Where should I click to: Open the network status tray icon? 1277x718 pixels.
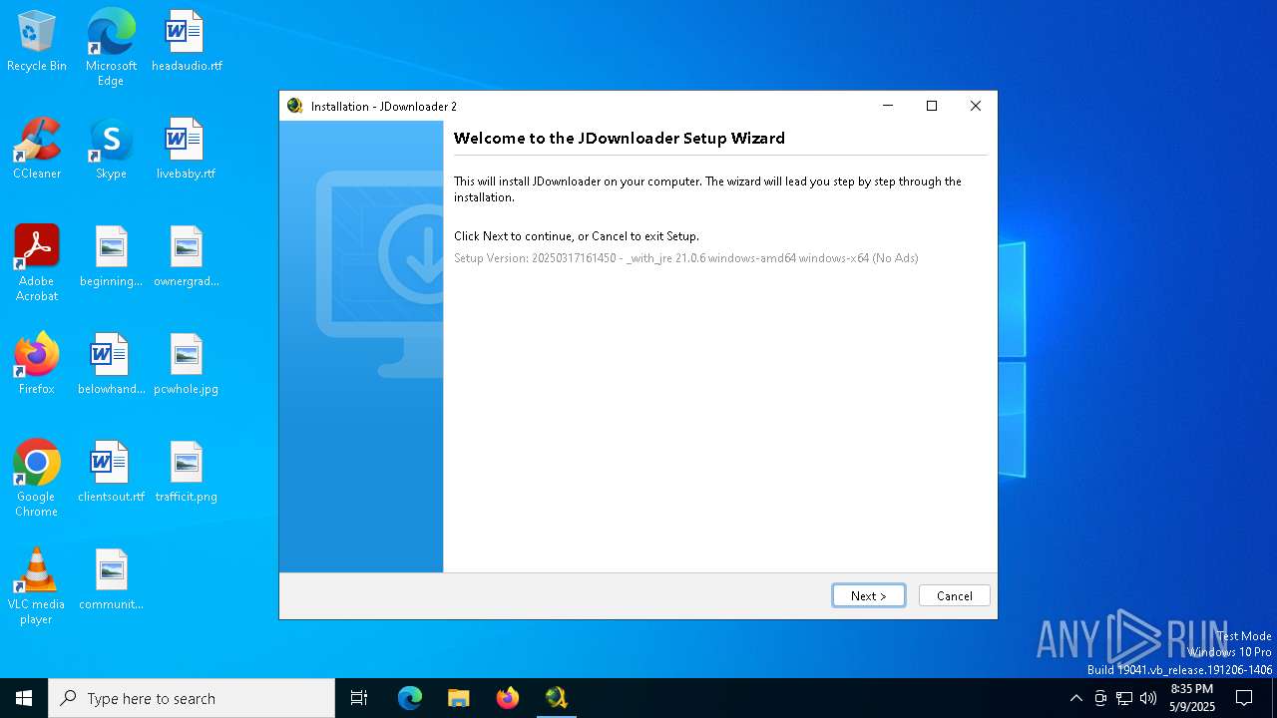coord(1124,698)
